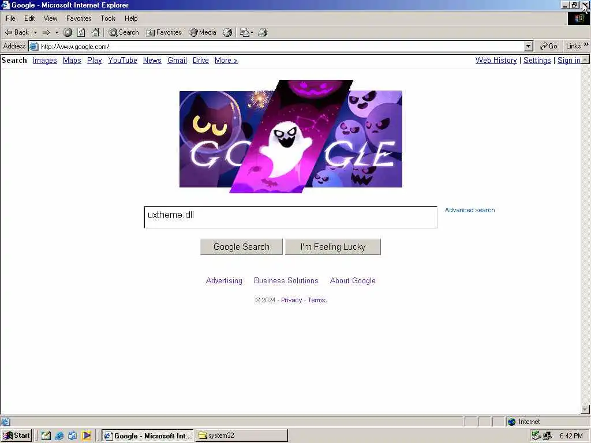
Task: Click the Safely Remove Hardware tray icon
Action: 536,436
